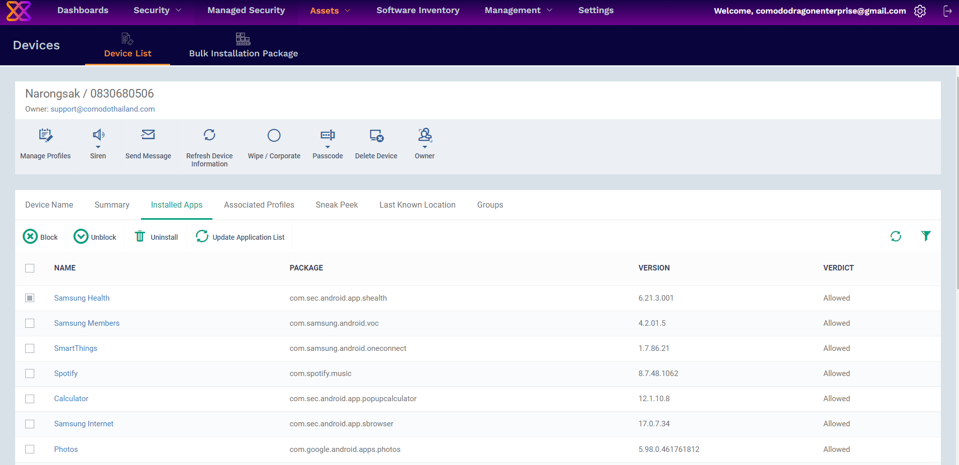Switch to the Associated Profiles tab
The width and height of the screenshot is (959, 465).
[x=259, y=205]
